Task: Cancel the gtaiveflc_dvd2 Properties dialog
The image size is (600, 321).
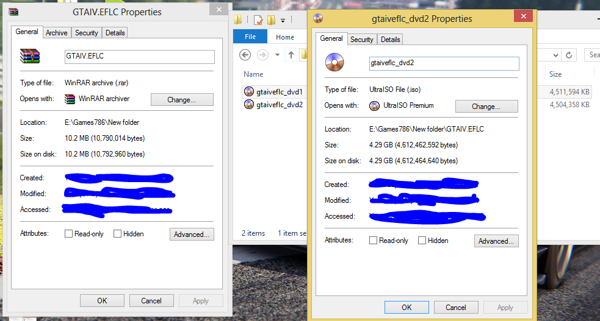Action: pyautogui.click(x=456, y=308)
